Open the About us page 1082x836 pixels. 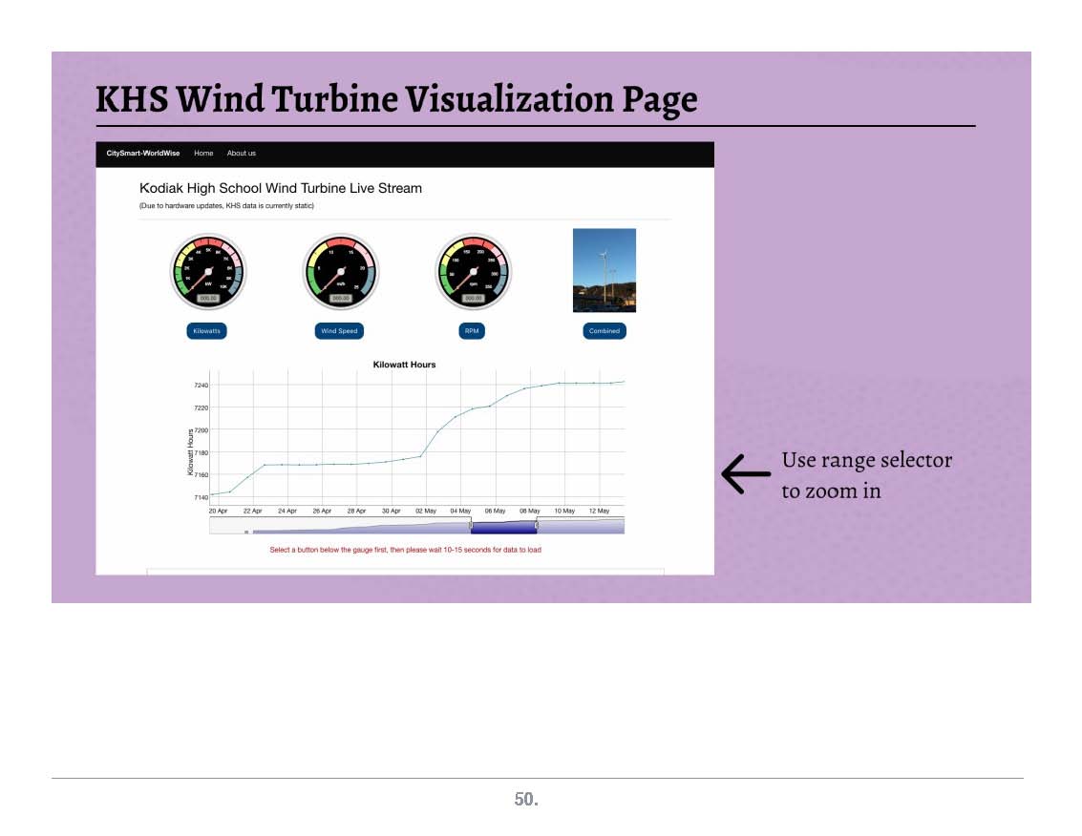tap(241, 154)
